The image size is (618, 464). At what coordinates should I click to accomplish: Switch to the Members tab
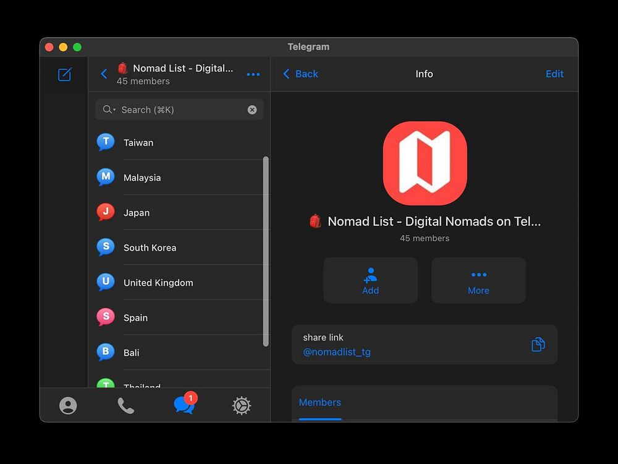coord(320,402)
